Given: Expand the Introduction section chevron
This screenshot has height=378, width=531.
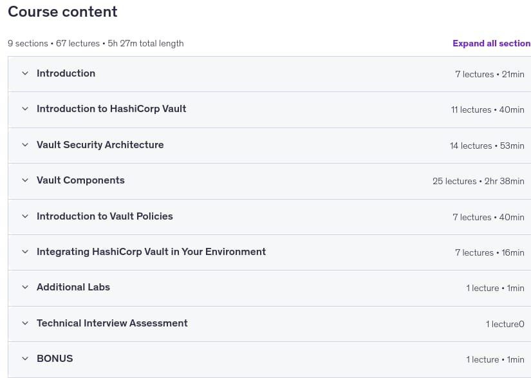Looking at the screenshot, I should click(x=25, y=73).
